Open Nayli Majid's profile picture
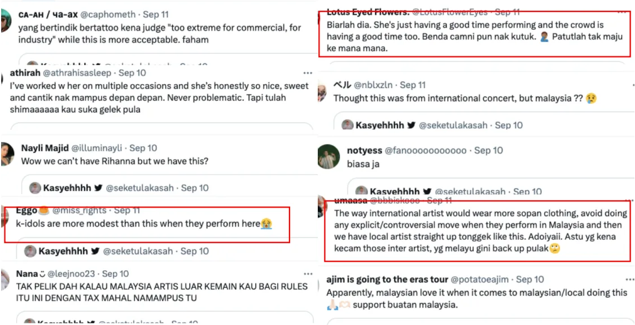Screen dimensions: 635x325 click(x=7, y=154)
